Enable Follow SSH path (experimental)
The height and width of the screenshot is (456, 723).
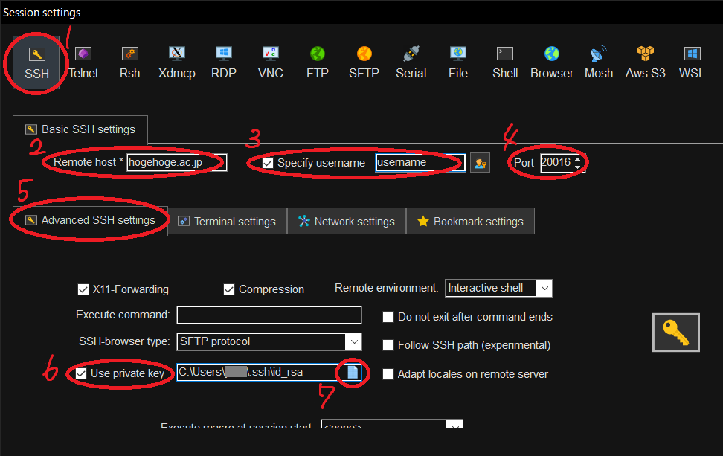388,345
